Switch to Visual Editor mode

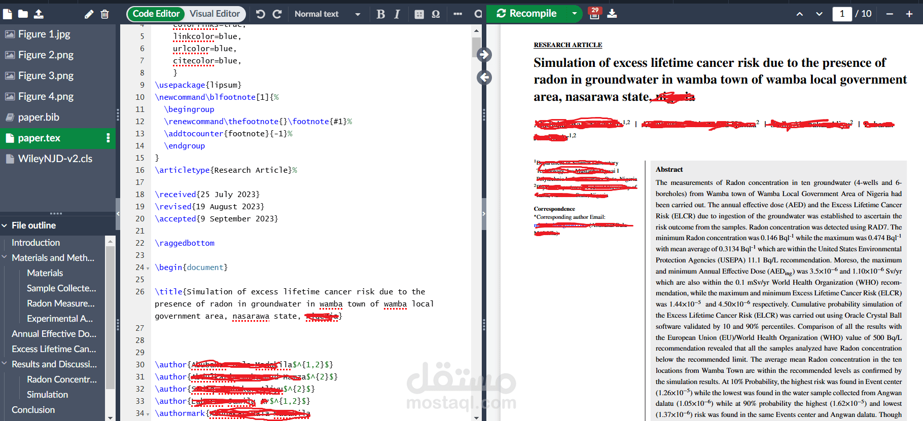pyautogui.click(x=215, y=14)
